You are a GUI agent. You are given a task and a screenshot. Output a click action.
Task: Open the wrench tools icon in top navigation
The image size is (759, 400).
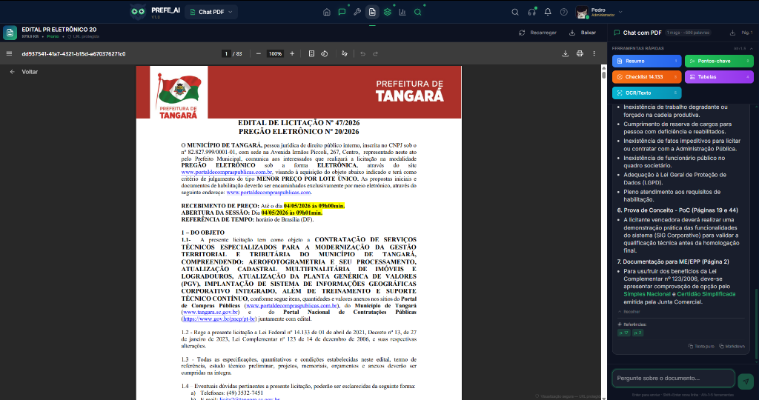pos(357,12)
